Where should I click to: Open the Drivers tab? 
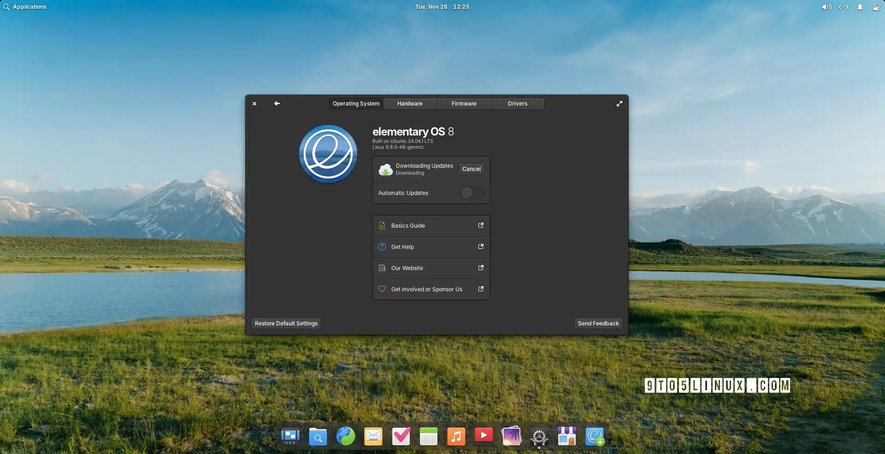(518, 104)
